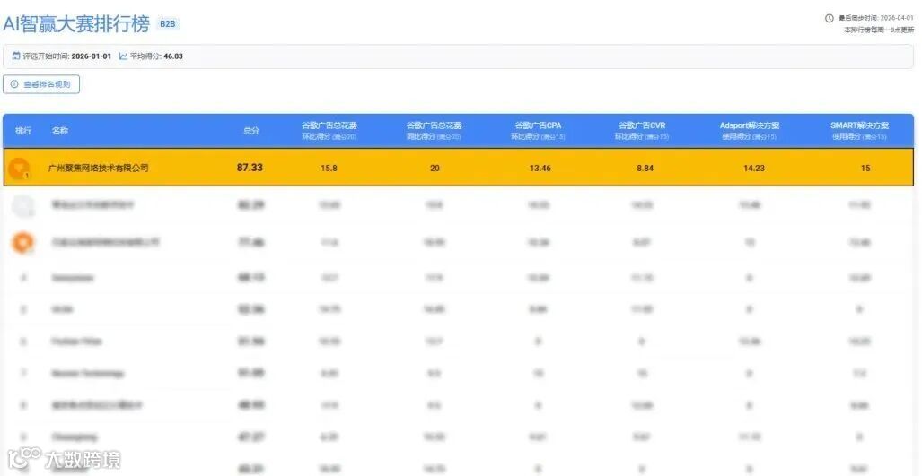922x476 pixels.
Task: Click the 谷歌广告总花费 环比得分 column header
Action: 329,130
